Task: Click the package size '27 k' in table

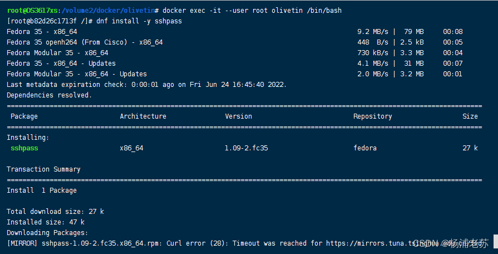Action: tap(470, 148)
